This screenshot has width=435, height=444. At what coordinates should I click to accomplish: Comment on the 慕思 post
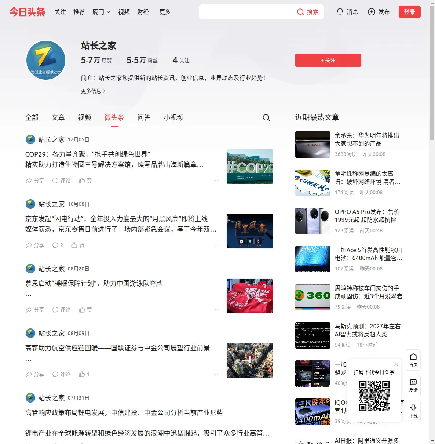tap(61, 310)
